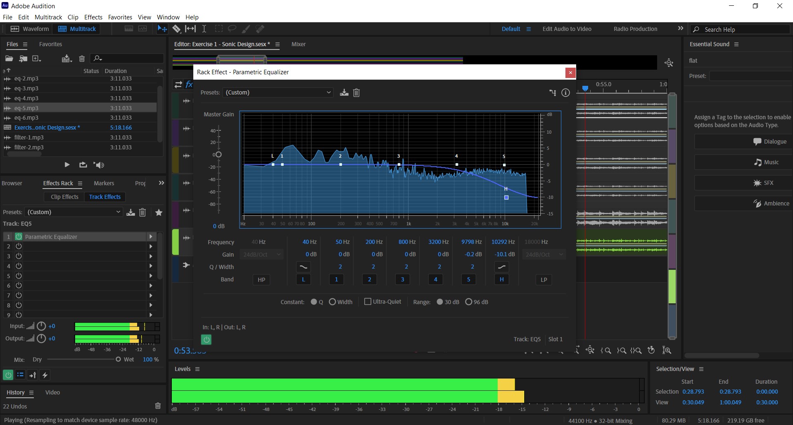Enable the Ultra-Quiet checkbox
The width and height of the screenshot is (793, 425).
coord(368,302)
